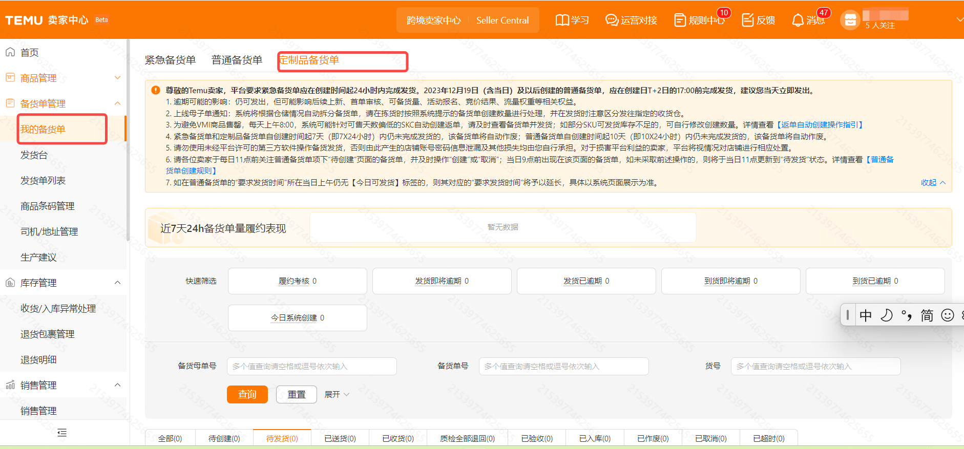Click the TEMU logo in header
This screenshot has width=964, height=449.
pos(24,20)
